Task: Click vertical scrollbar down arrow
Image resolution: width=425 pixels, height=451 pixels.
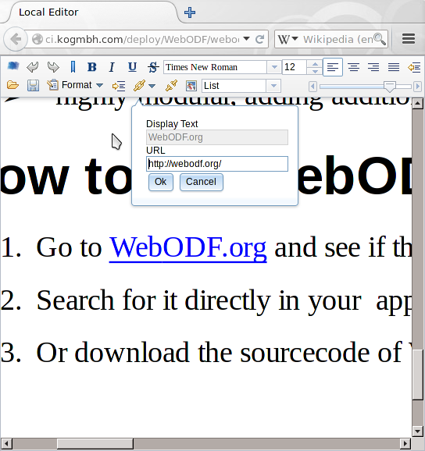Action: coord(417,431)
